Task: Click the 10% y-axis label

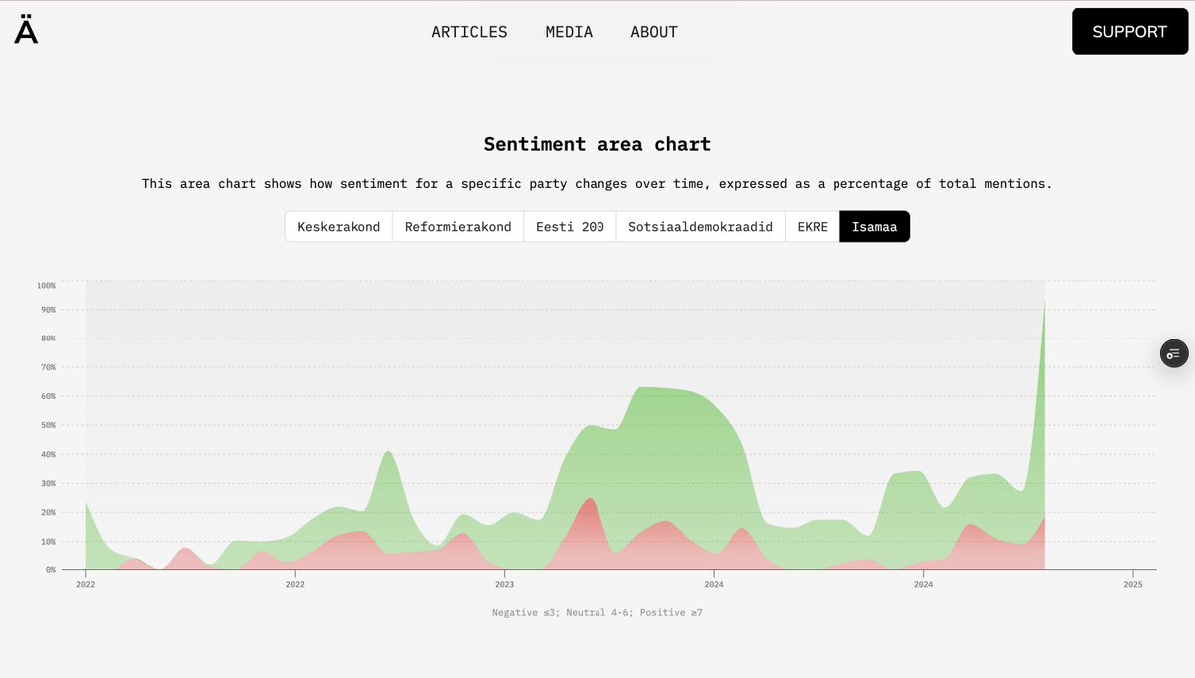Action: click(x=48, y=542)
